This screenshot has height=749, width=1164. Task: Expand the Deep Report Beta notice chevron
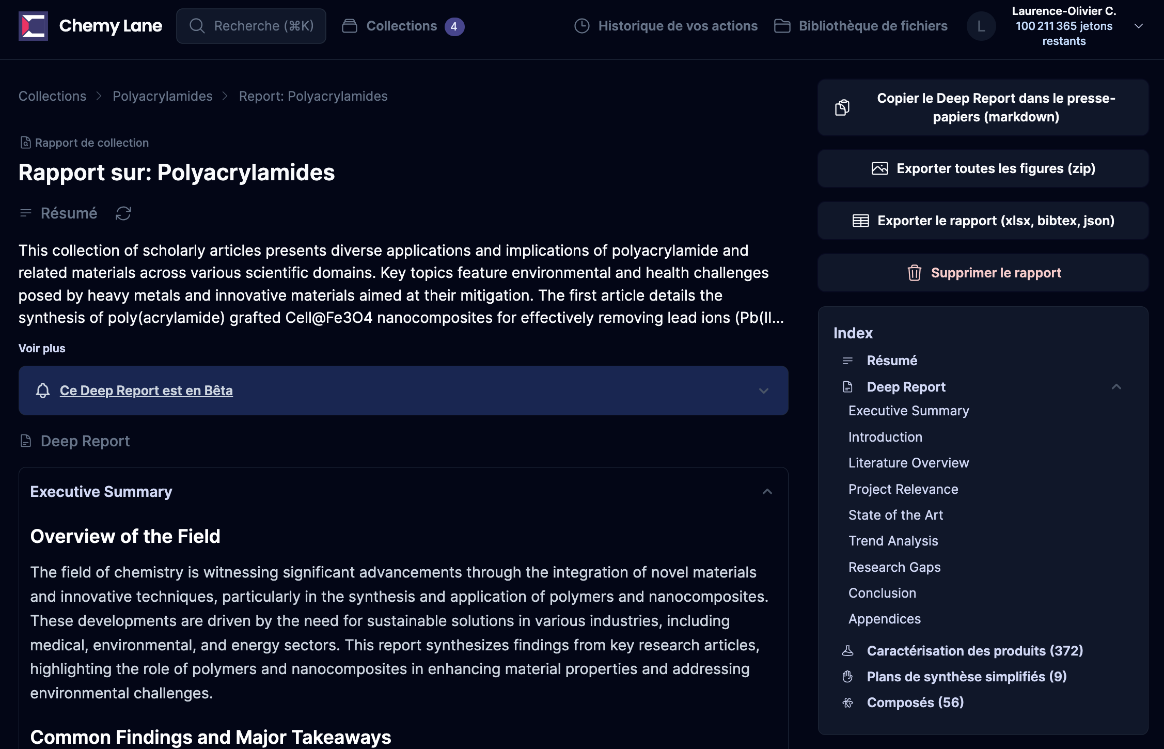click(x=763, y=391)
